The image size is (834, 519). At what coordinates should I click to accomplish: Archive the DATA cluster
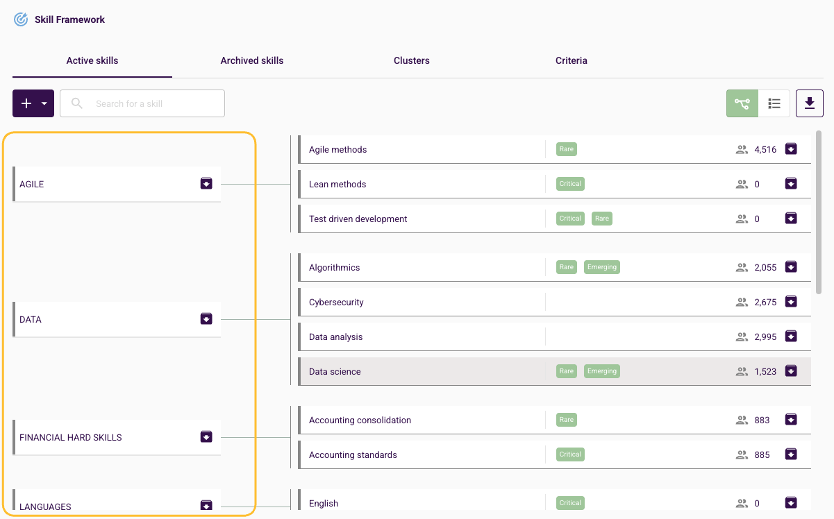pos(206,319)
